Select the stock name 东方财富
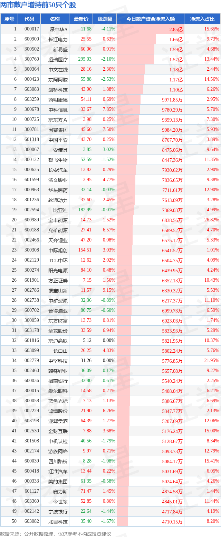 click(x=58, y=320)
